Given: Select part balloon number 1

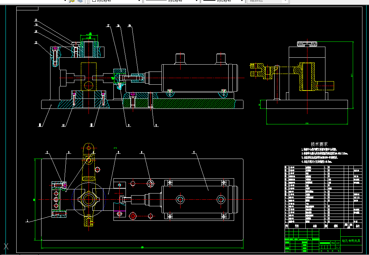Looking at the screenshot, I should pos(27,221).
